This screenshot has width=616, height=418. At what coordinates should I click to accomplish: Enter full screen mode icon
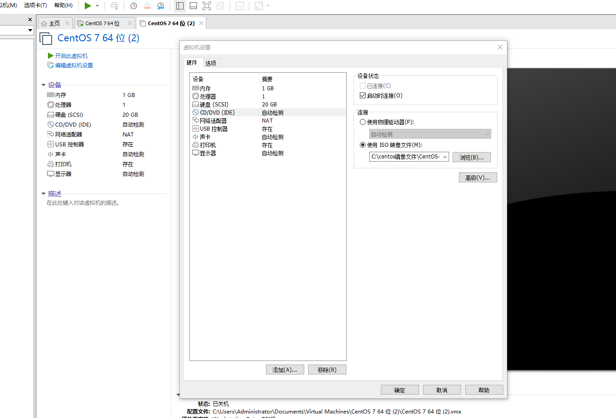(207, 6)
